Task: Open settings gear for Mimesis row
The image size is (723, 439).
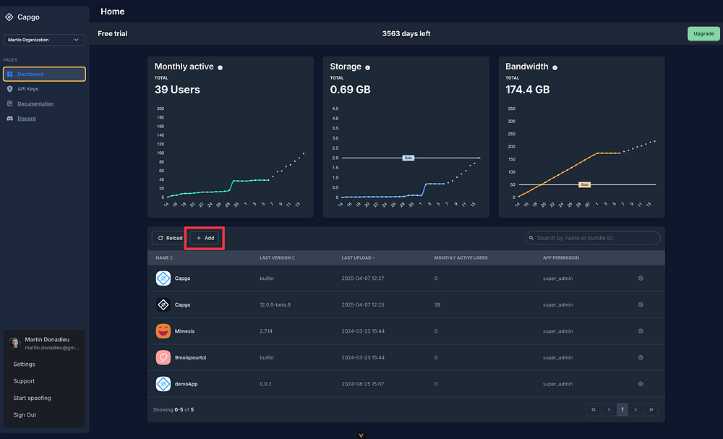Action: point(641,331)
